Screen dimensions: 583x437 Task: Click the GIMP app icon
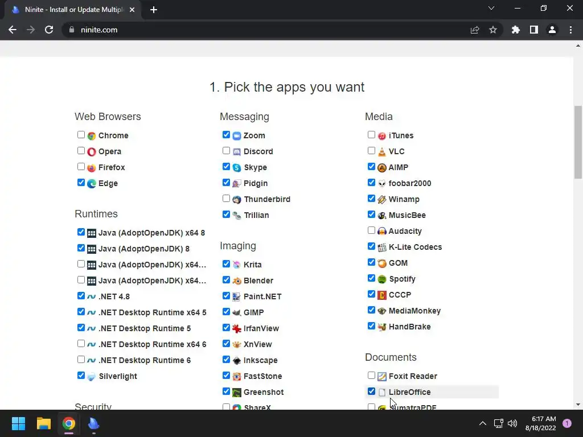point(237,312)
